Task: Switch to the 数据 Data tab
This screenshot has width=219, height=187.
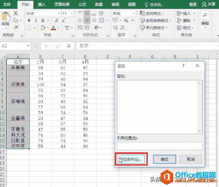Action: click(99, 4)
